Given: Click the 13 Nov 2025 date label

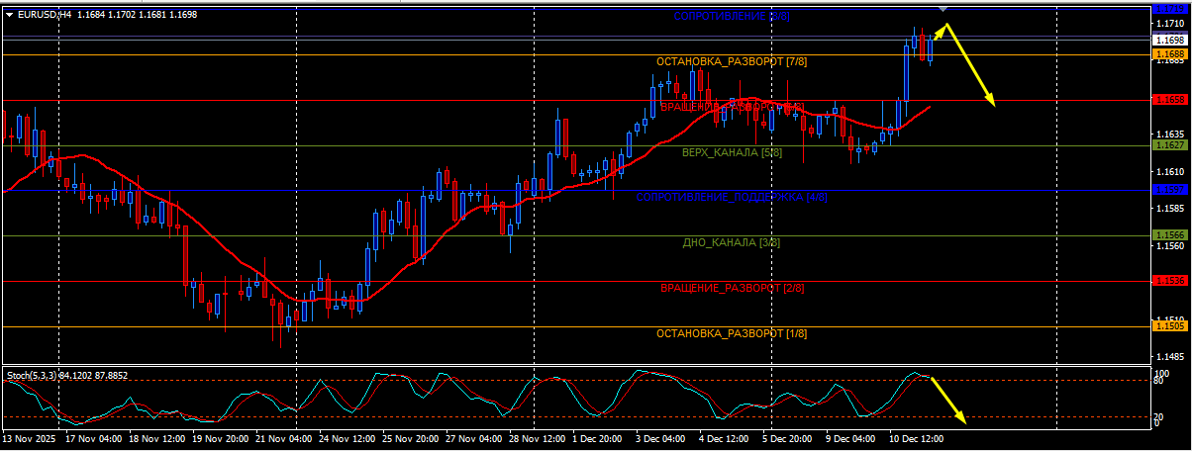Looking at the screenshot, I should pyautogui.click(x=29, y=437).
